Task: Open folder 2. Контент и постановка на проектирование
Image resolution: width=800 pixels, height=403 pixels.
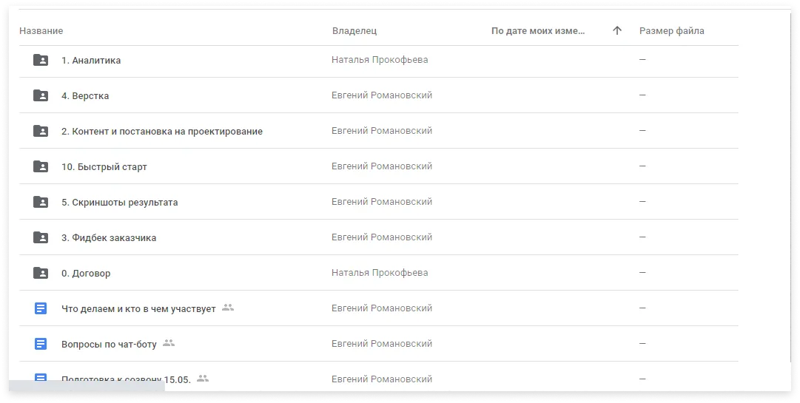Action: [379, 131]
